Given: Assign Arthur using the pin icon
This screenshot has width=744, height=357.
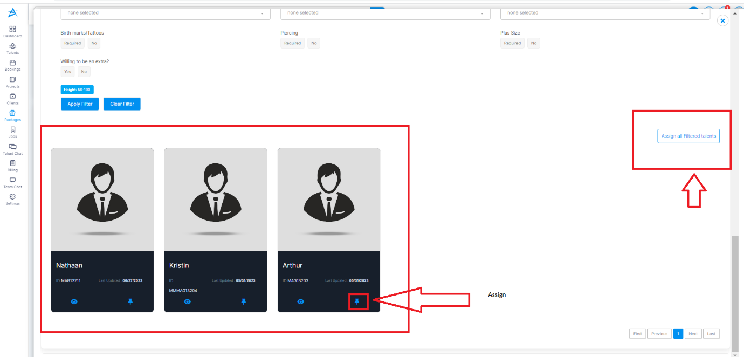Looking at the screenshot, I should [x=356, y=301].
